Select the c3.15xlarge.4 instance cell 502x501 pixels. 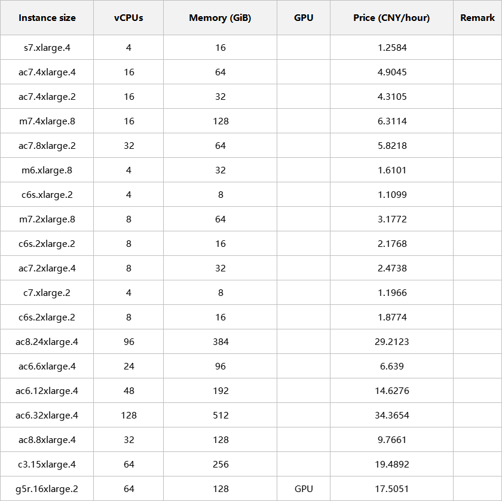(47, 464)
